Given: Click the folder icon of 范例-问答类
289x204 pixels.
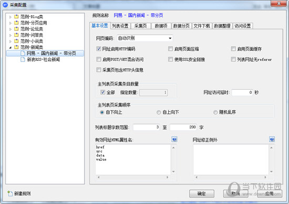Looking at the screenshot, I should coord(16,35).
